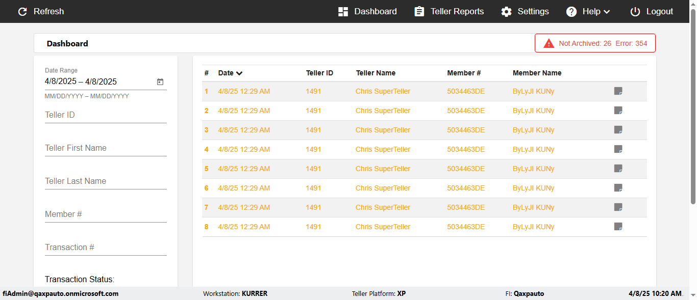Open the Teller Reports menu item
This screenshot has width=697, height=300.
point(457,12)
